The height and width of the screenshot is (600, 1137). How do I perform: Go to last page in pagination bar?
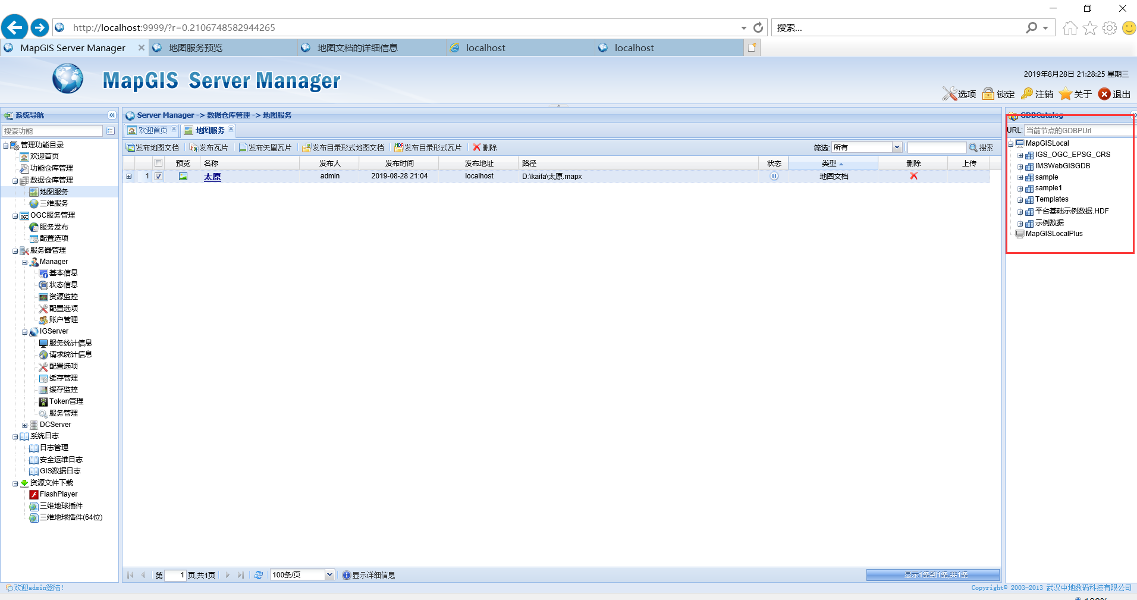coord(241,575)
